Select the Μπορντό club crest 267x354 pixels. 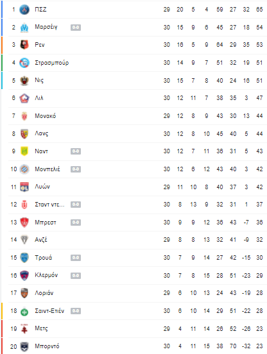24,346
